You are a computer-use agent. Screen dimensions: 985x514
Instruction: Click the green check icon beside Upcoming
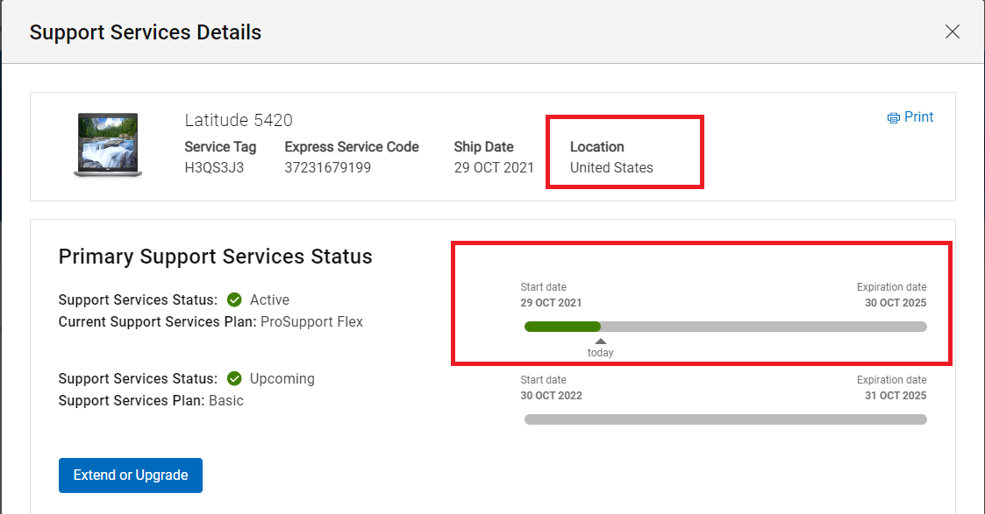234,378
